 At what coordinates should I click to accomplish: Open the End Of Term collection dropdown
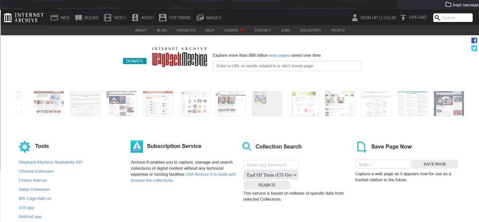[x=271, y=175]
